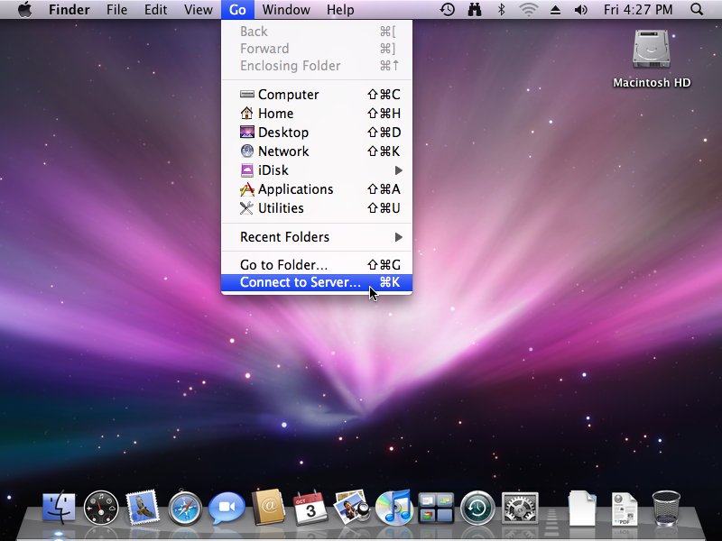722x541 pixels.
Task: Open Time Machine from the Dock
Action: (477, 509)
